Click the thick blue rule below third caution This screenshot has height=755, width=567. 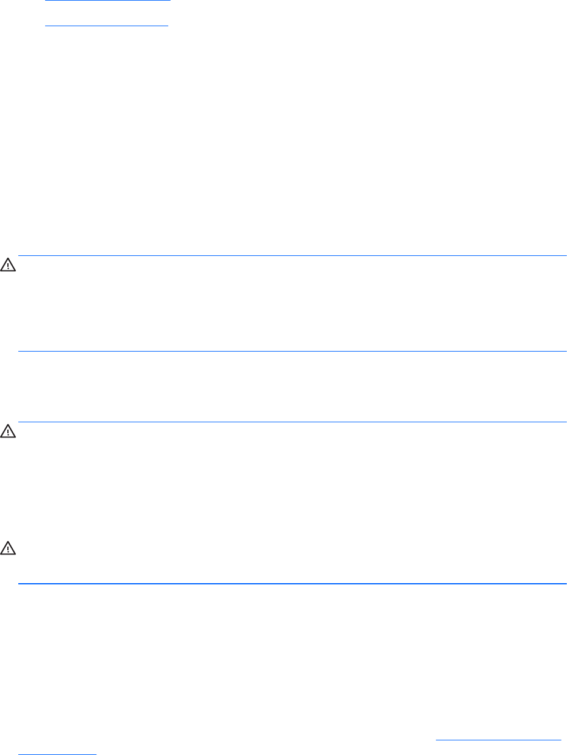pyautogui.click(x=293, y=584)
